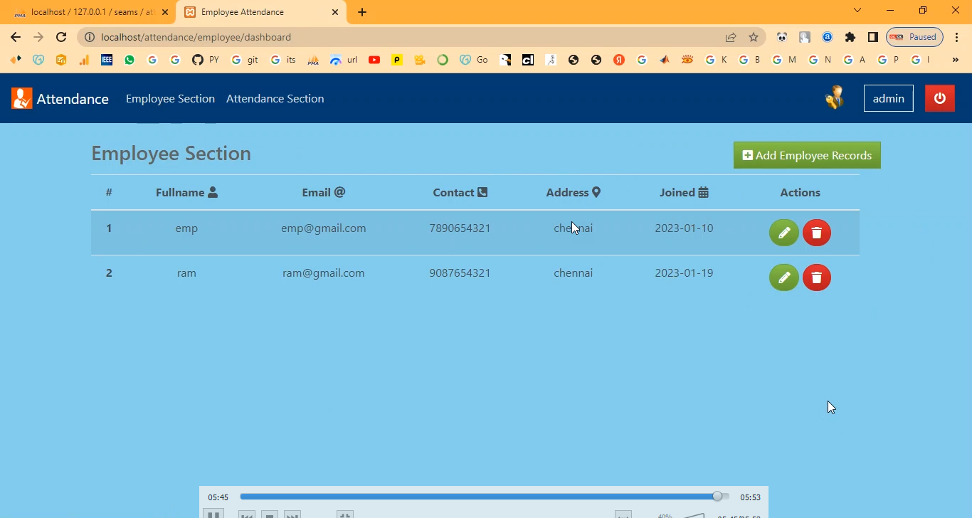Click the admin user button
This screenshot has height=518, width=972.
[x=888, y=98]
